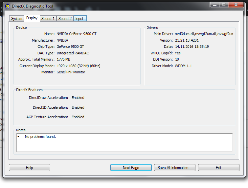Click WHQL Logo'd value 'Yes'
Screen dimensions: 248x188
pyautogui.click(x=178, y=53)
